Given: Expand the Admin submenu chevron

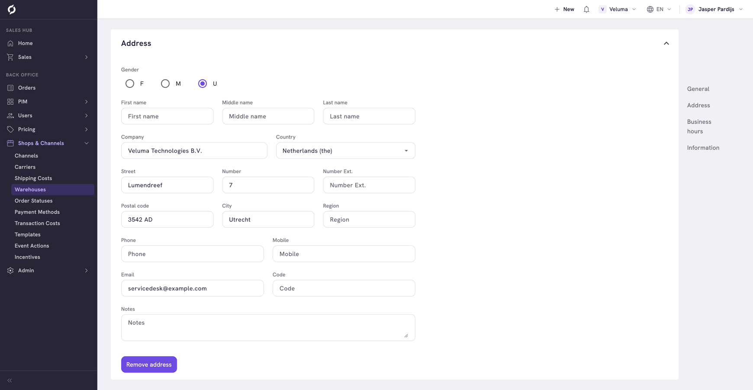Looking at the screenshot, I should (87, 271).
